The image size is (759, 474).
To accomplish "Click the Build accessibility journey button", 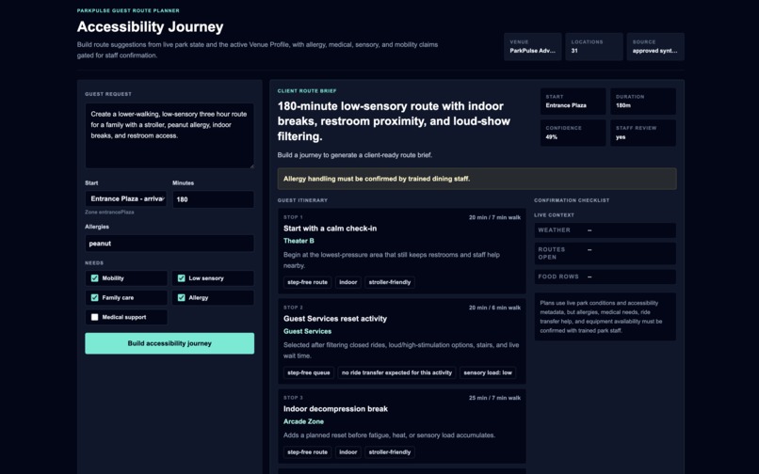I will tap(170, 343).
